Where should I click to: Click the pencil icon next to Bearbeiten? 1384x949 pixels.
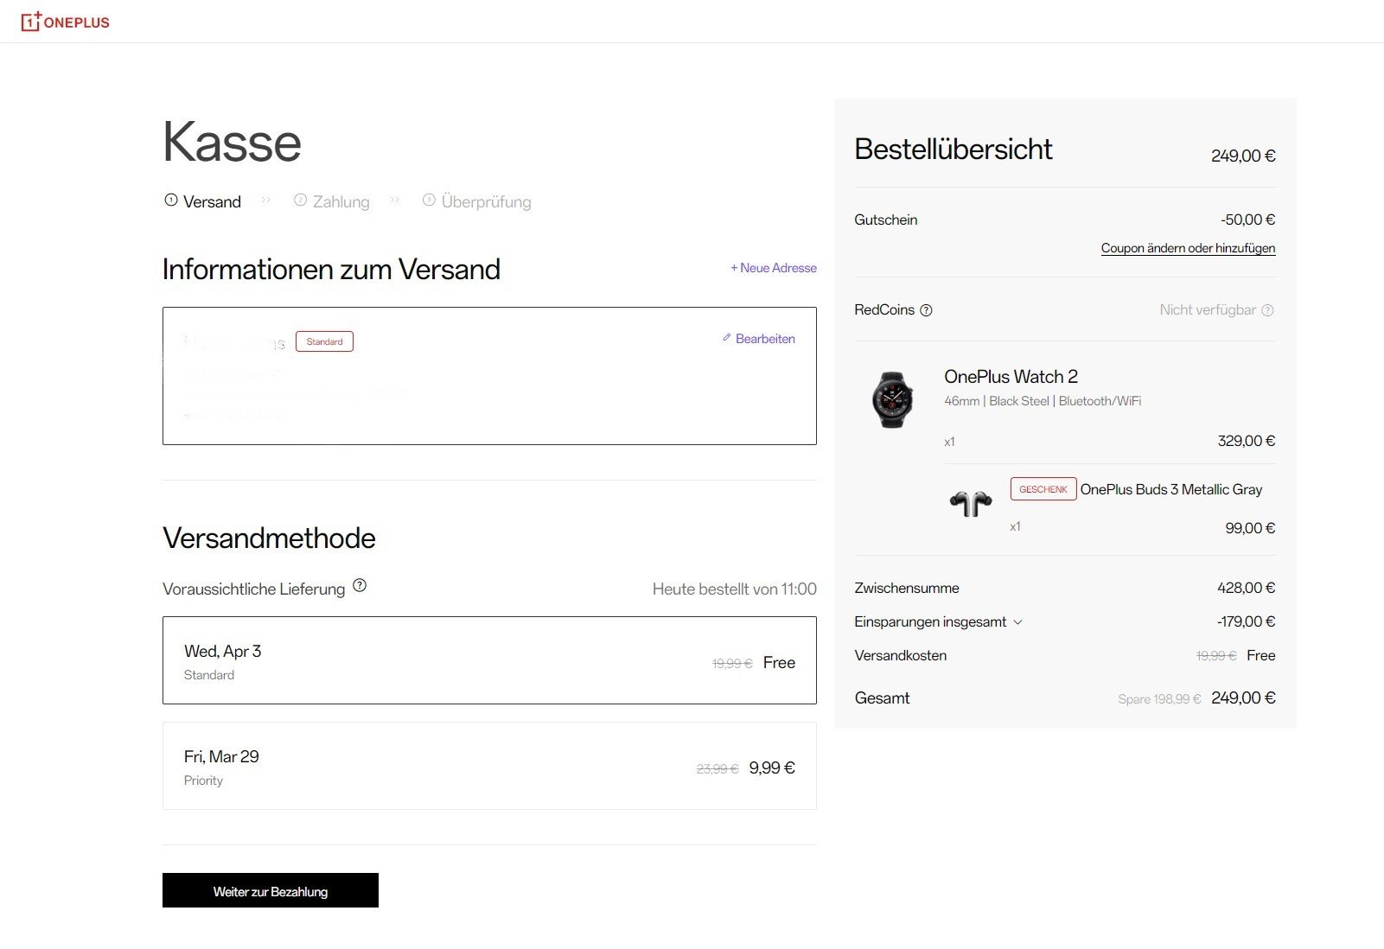(726, 338)
